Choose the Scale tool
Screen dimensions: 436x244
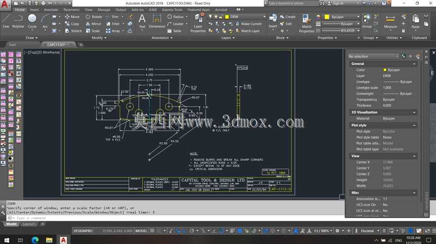93,31
